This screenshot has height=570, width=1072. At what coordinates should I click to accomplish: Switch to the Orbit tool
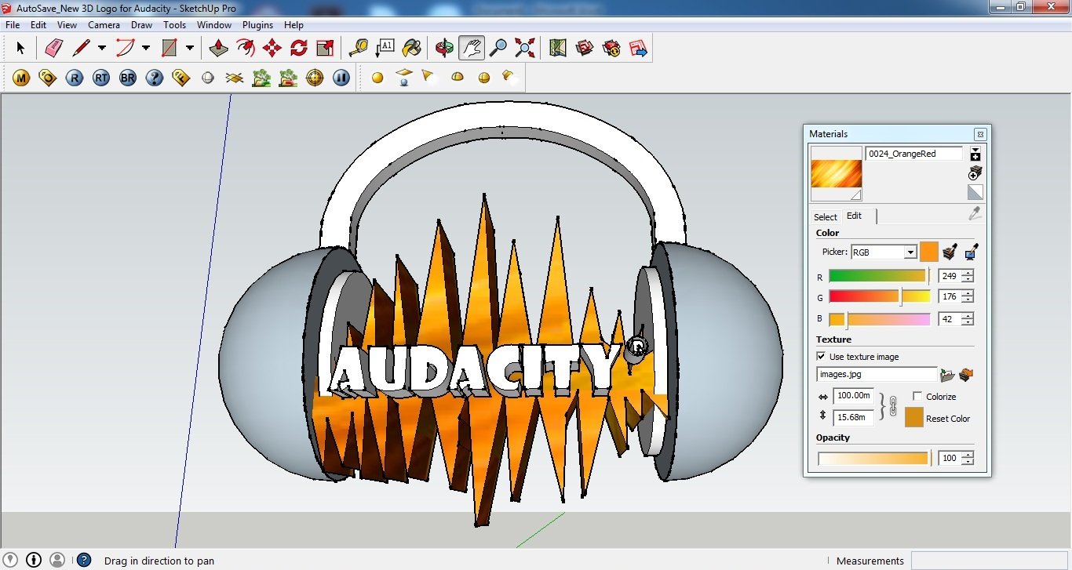[x=445, y=48]
